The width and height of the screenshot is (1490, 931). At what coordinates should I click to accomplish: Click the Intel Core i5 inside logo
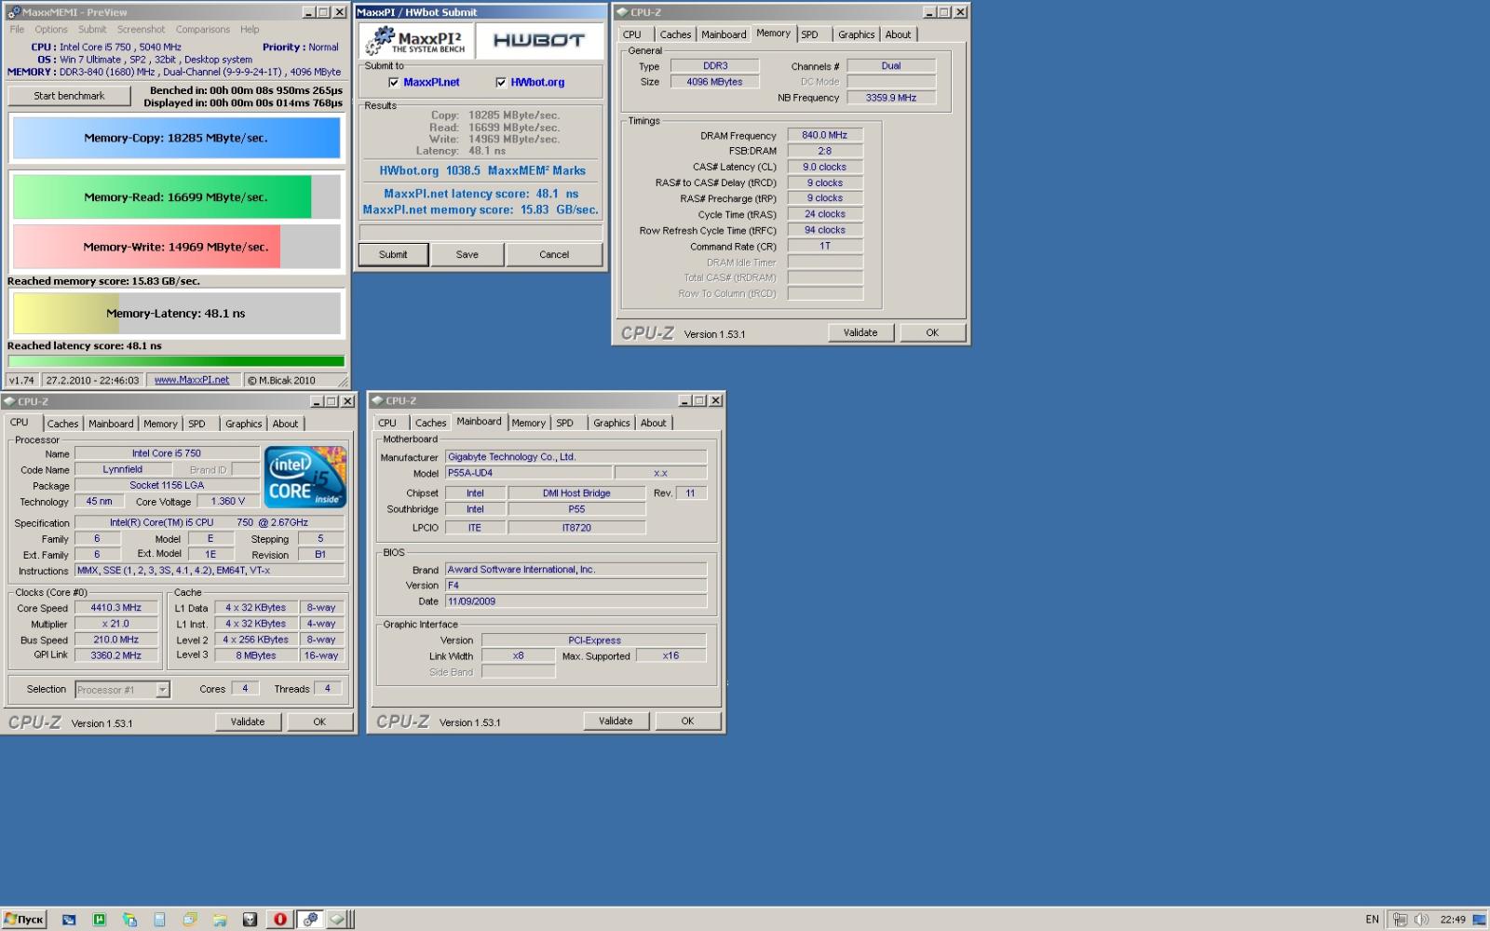pyautogui.click(x=305, y=477)
